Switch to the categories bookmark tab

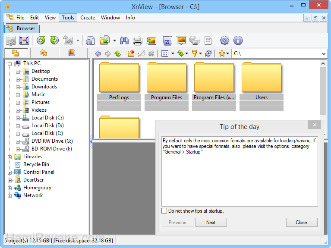pos(72,53)
